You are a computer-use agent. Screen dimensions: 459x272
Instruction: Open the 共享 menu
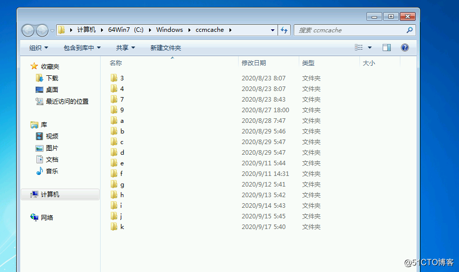(x=125, y=48)
